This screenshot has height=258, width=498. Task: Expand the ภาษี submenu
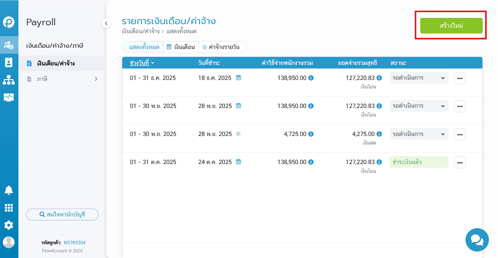pyautogui.click(x=96, y=79)
